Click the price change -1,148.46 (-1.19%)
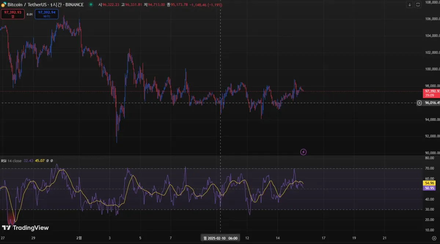Viewport: 440px width, 244px height. 206,5
